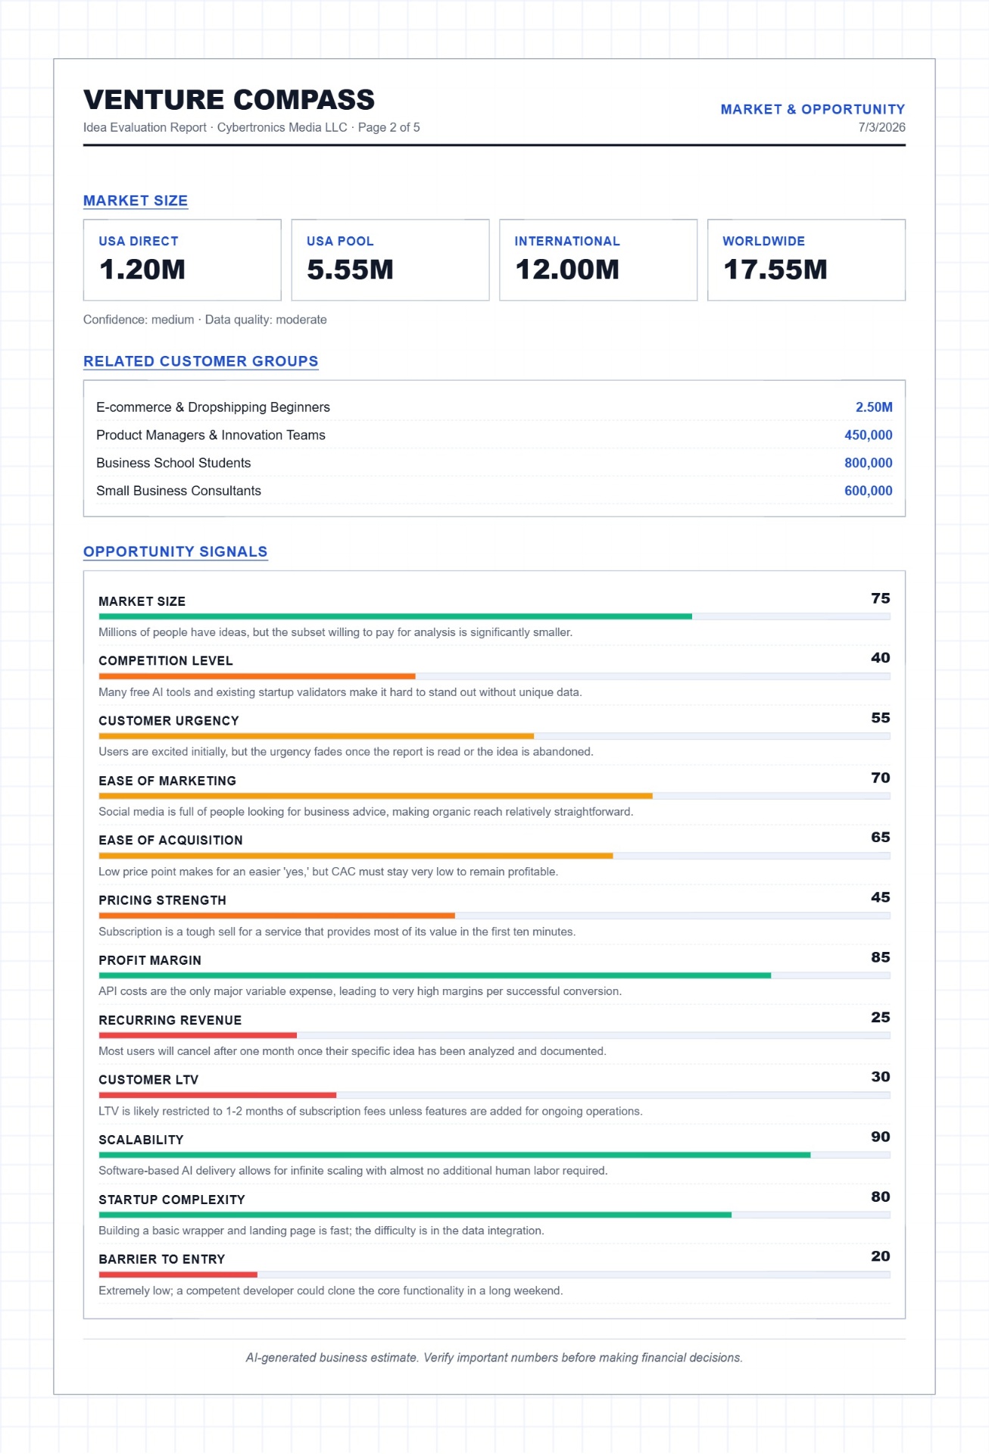Screen dimensions: 989x1454
Task: Click the Small Business Consultants row
Action: click(x=494, y=491)
